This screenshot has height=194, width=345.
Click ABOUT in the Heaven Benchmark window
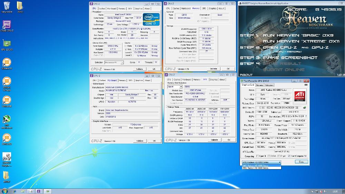tap(246, 75)
